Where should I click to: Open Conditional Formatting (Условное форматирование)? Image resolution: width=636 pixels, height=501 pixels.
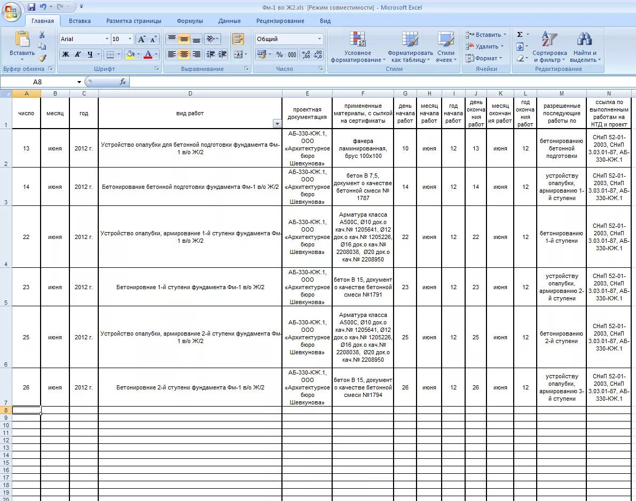[x=358, y=47]
